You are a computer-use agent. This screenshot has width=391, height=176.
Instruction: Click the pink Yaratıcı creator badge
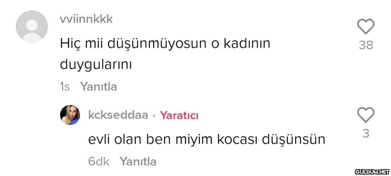pos(179,116)
